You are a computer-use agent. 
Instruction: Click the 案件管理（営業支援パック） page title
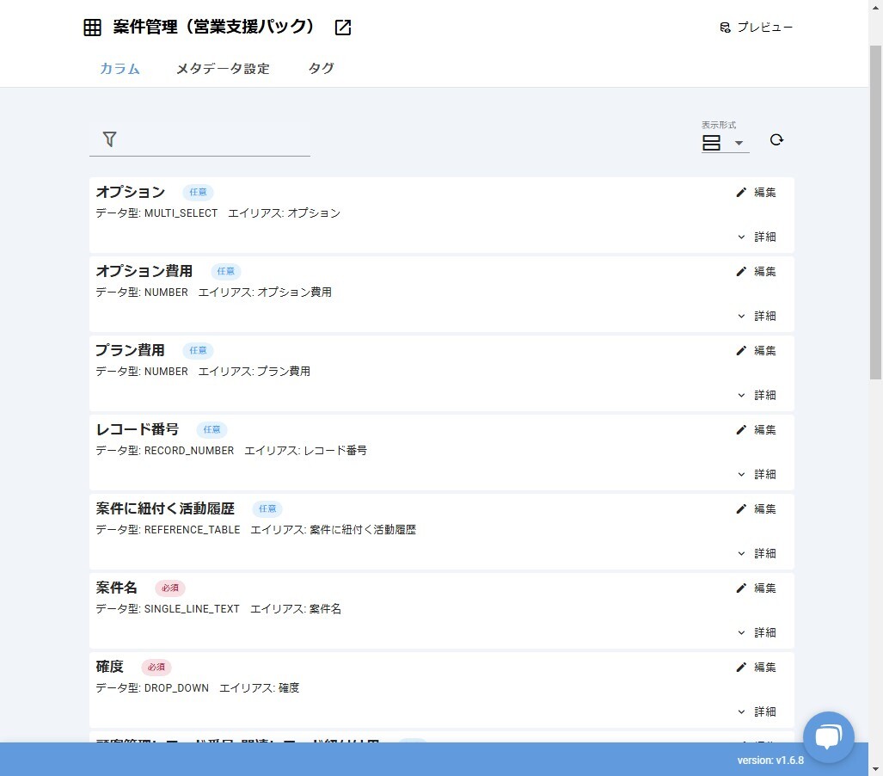click(x=213, y=27)
